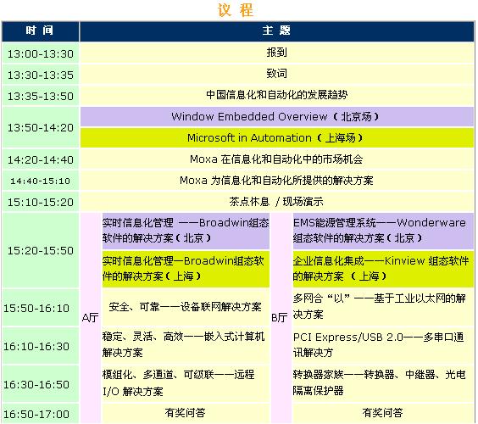Select EMS能源管理系统 Wonderware session cell
Viewport: 478px width, 424px height.
[x=383, y=231]
